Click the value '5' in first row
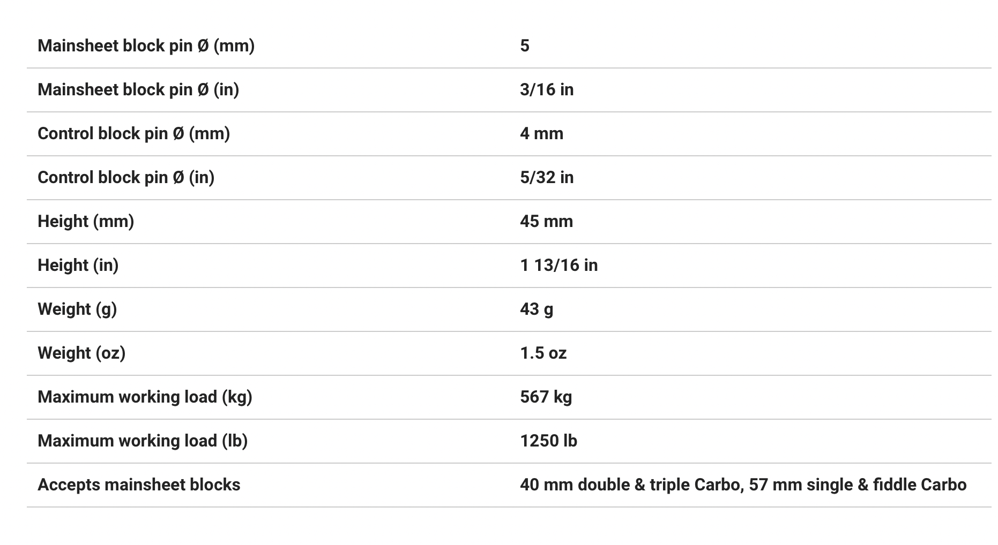Image resolution: width=998 pixels, height=545 pixels. [x=525, y=46]
